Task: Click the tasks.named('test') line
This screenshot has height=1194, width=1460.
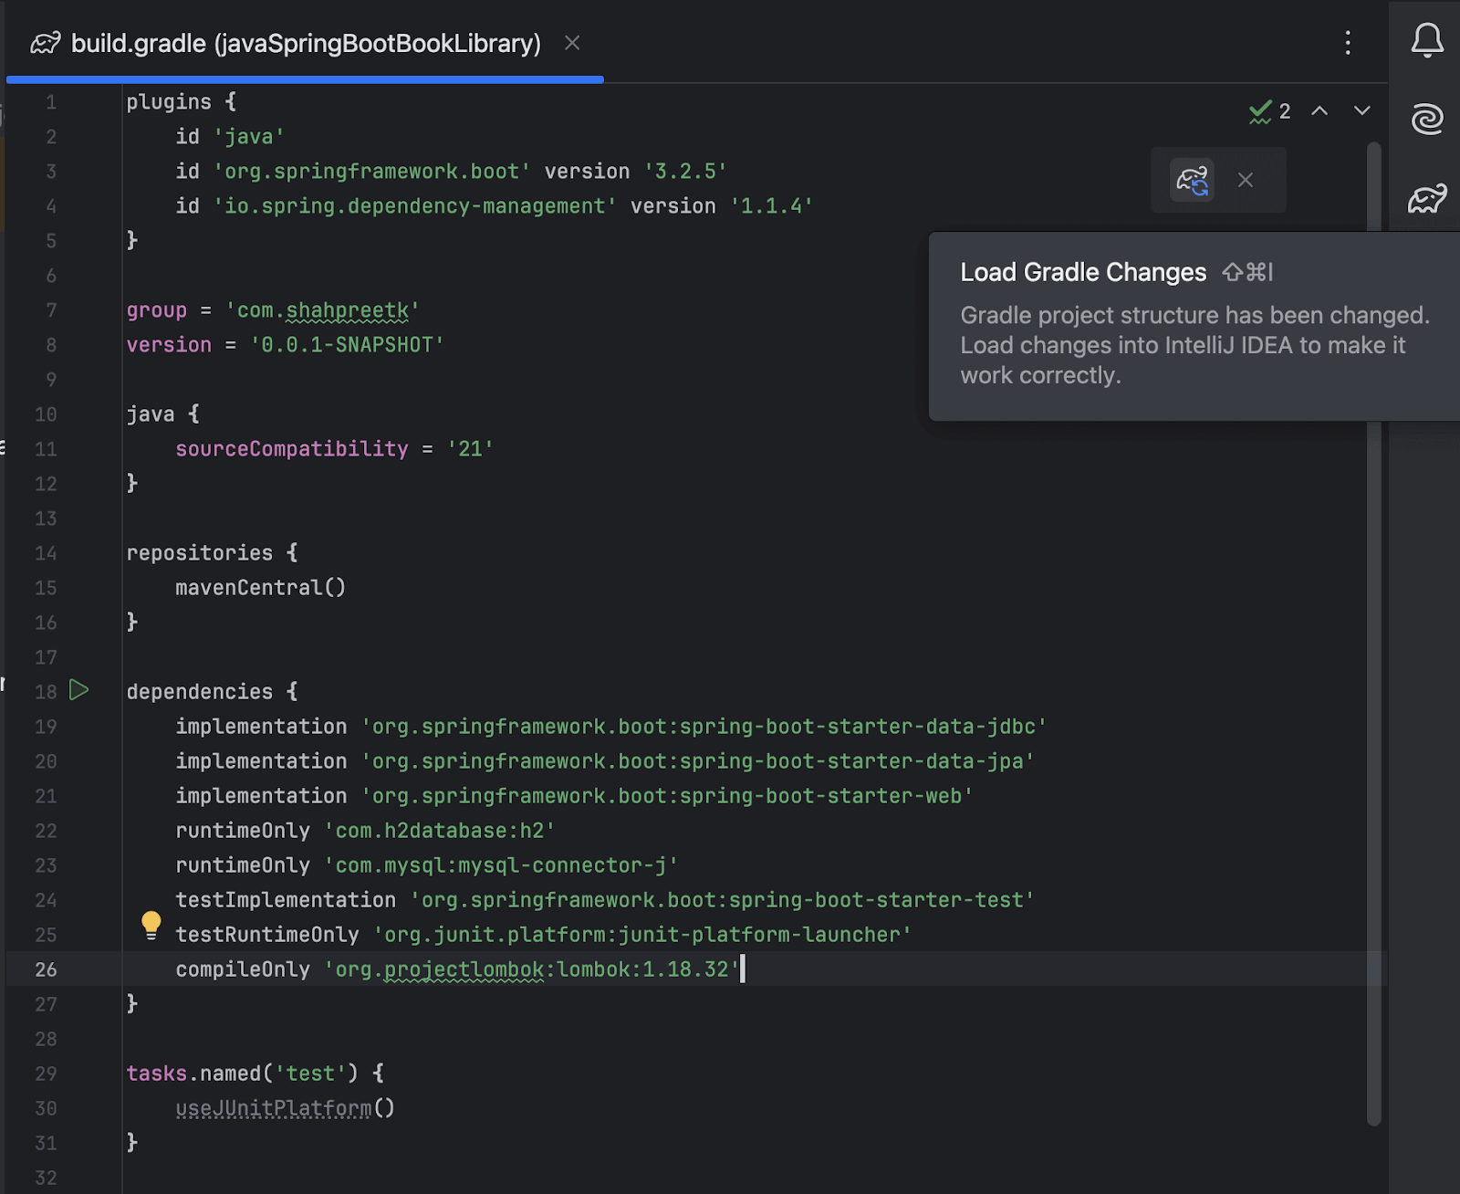Action: [x=255, y=1074]
